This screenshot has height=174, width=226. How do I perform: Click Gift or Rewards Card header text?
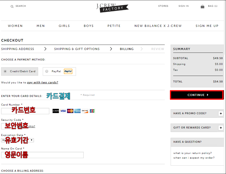pyautogui.click(x=192, y=128)
